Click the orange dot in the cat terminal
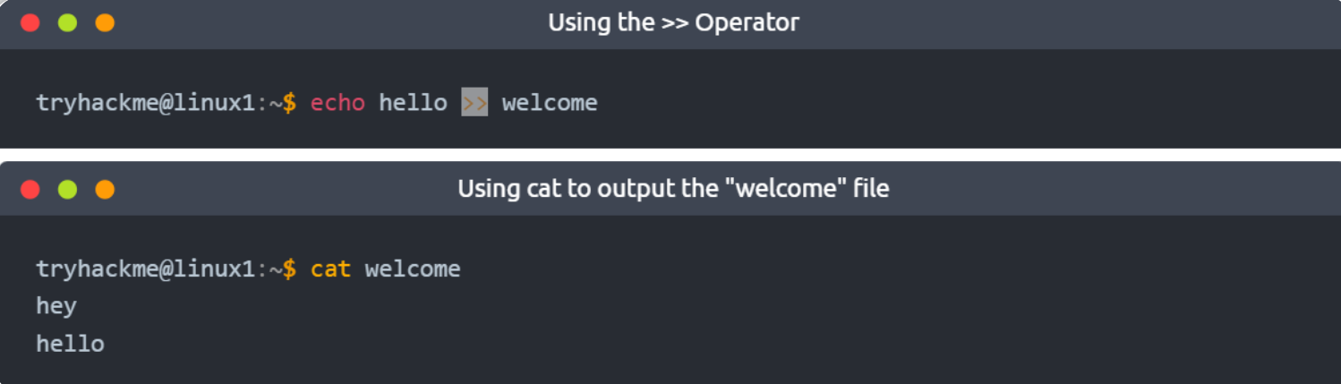Viewport: 1341px width, 384px height. pos(105,189)
